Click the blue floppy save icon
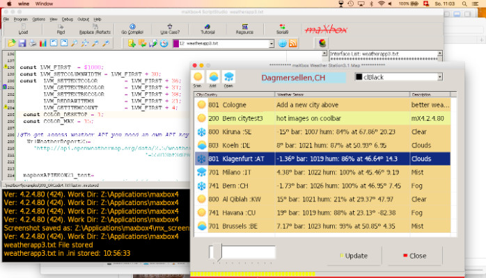This screenshot has width=486, height=278. (x=22, y=43)
